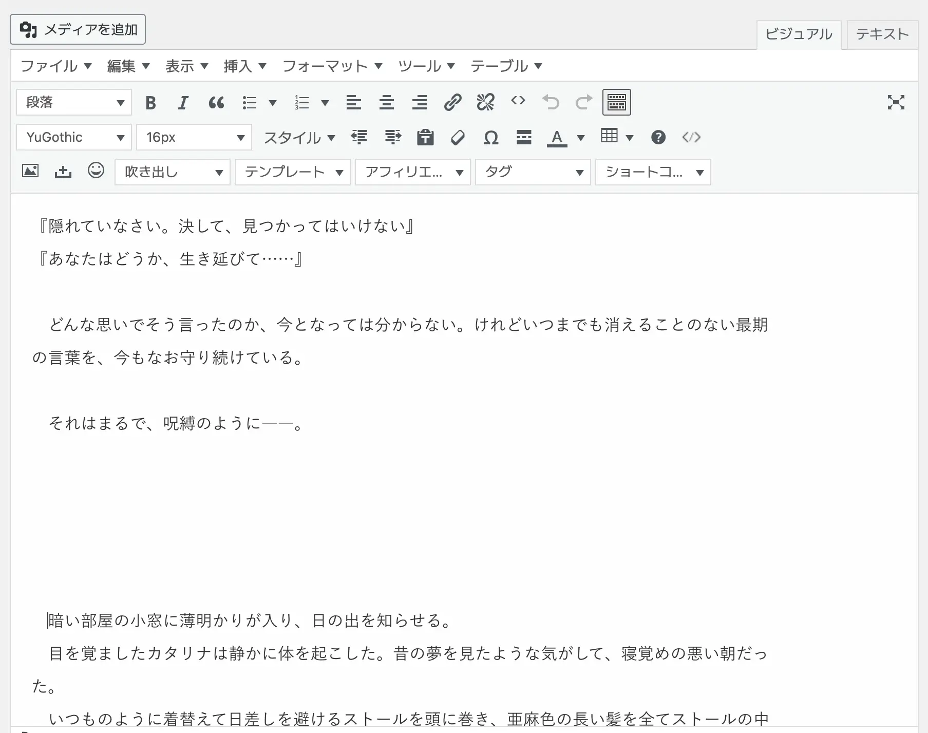Viewport: 928px width, 733px height.
Task: Apply text color with A icon
Action: tap(557, 137)
